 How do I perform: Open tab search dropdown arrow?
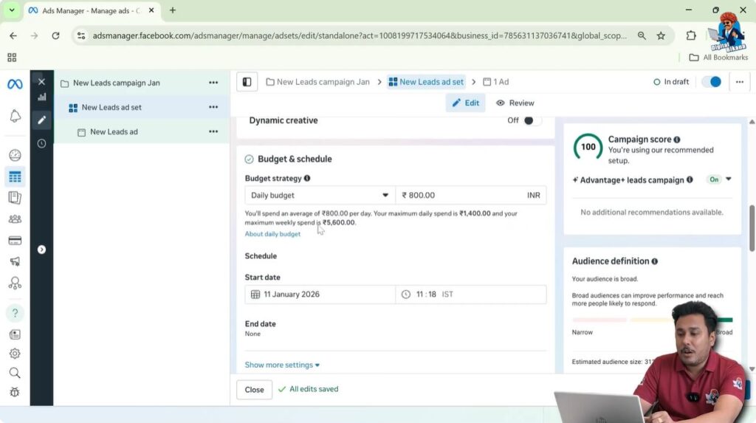click(x=12, y=10)
